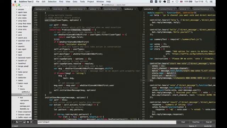Collapse the botkit-mock folder
This screenshot has height=128, width=227.
click(x=17, y=83)
